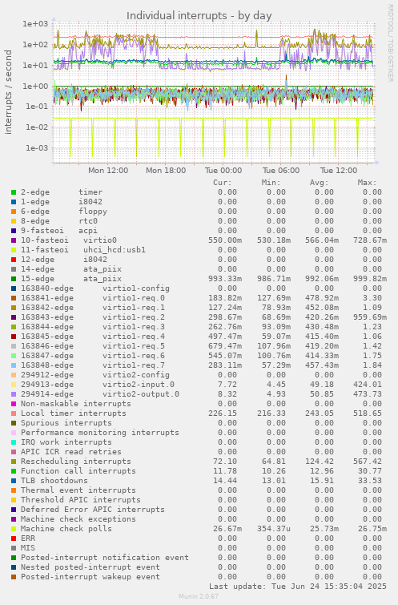This screenshot has width=398, height=605.
Task: Click the green 2-edge timer color swatch
Action: pos(14,192)
